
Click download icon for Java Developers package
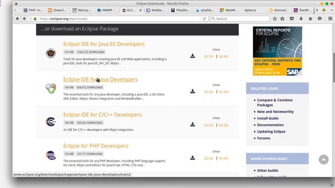tap(193, 91)
